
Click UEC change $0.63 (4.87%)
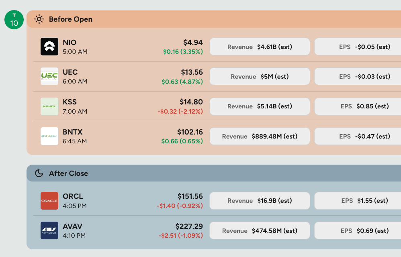point(182,82)
